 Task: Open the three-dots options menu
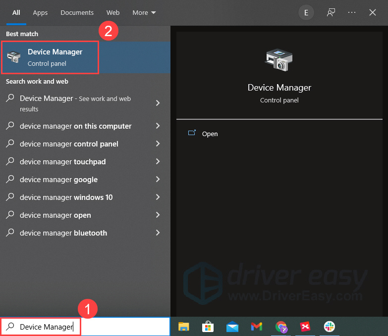pos(352,12)
